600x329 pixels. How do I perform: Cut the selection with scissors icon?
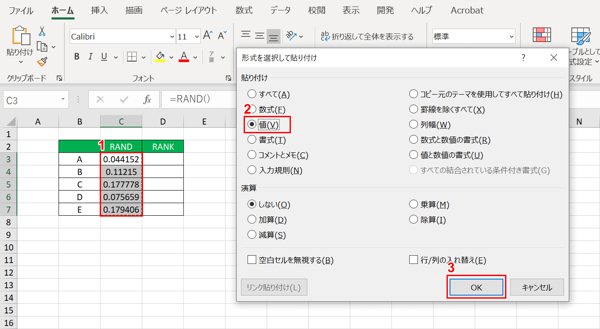click(x=42, y=31)
